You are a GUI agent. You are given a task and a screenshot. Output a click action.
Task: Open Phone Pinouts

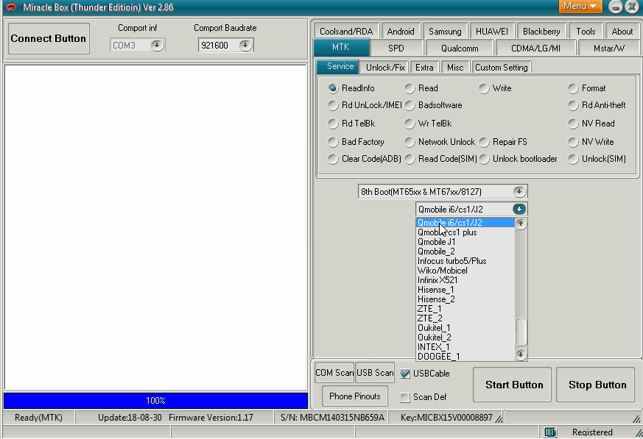click(355, 396)
